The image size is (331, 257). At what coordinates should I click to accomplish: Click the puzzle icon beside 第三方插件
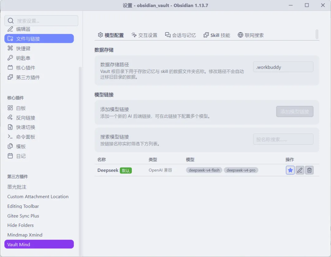click(x=10, y=77)
